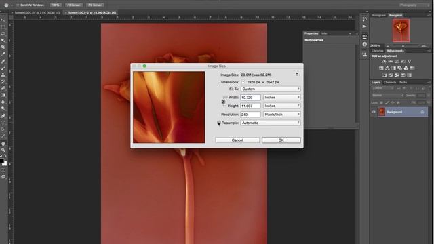Screen dimensions: 434x244
Task: Click the Navigator zoom slider
Action: point(403,46)
